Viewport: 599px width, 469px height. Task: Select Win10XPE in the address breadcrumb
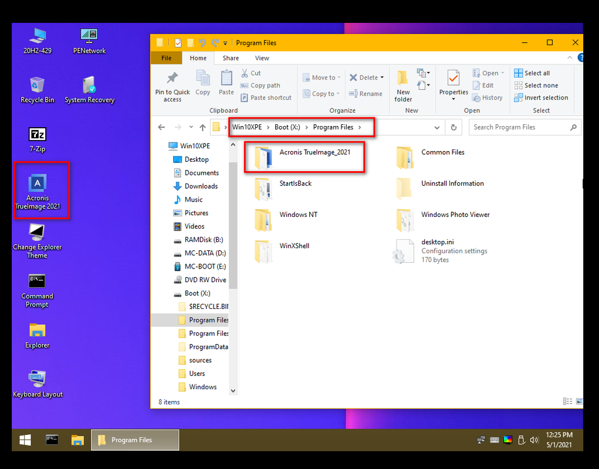tap(247, 127)
